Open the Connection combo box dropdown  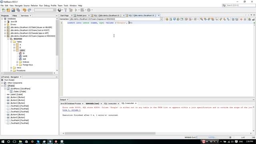(x=161, y=19)
